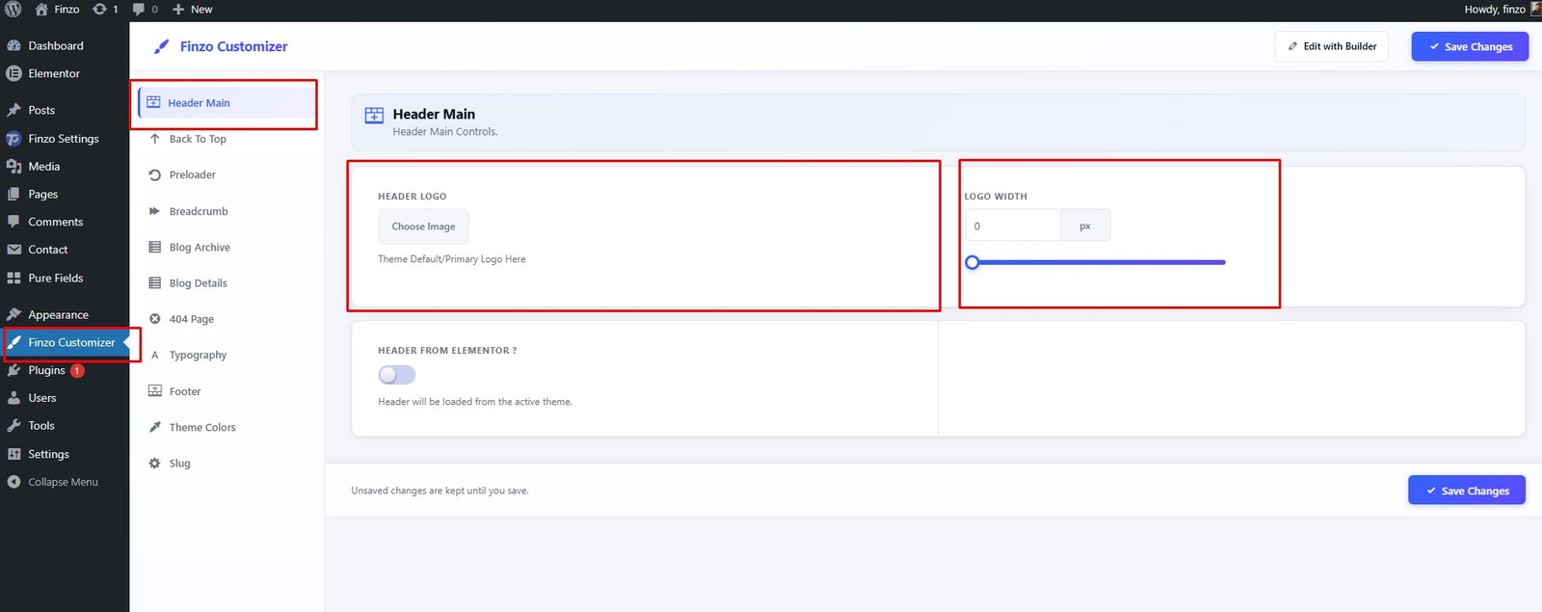Screen dimensions: 1542x612
Task: Click the updates icon showing 1
Action: click(x=105, y=10)
